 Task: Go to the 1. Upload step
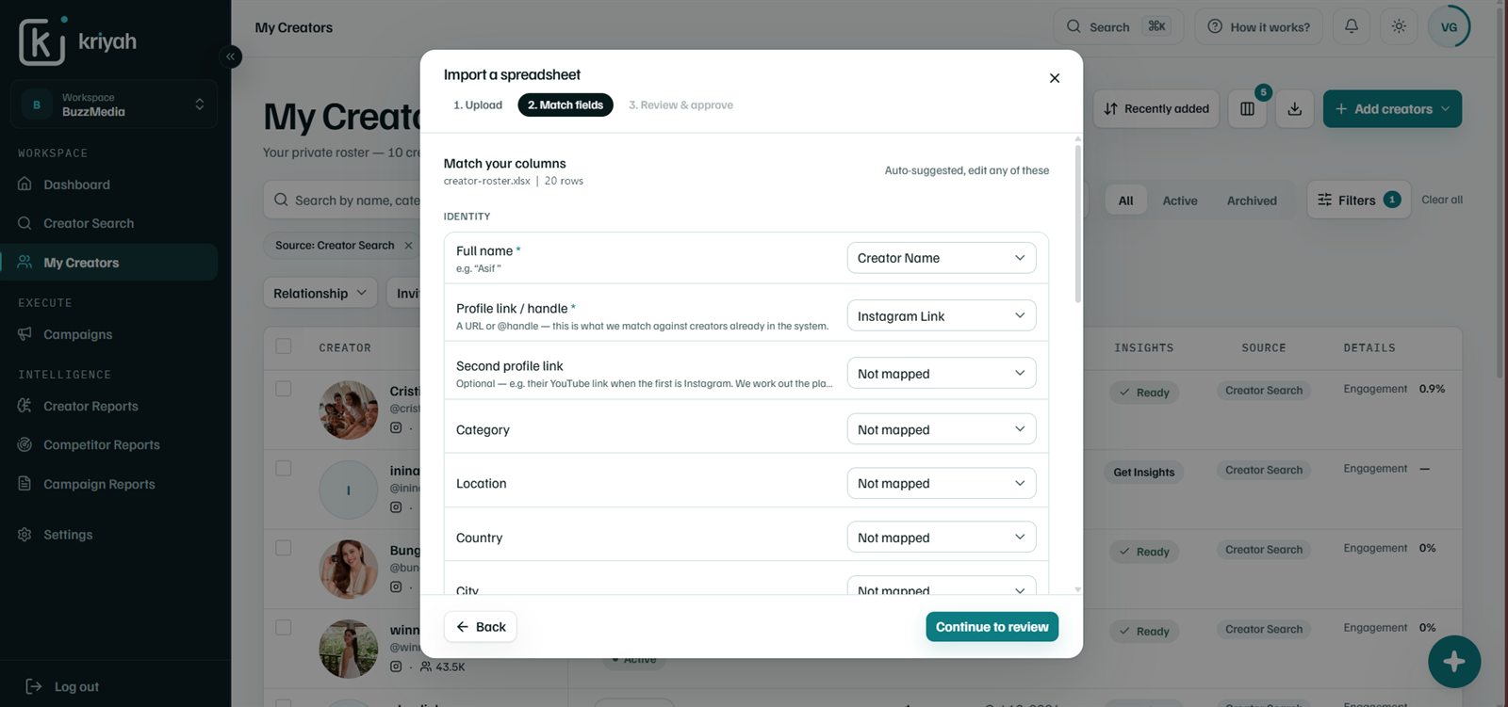[478, 104]
